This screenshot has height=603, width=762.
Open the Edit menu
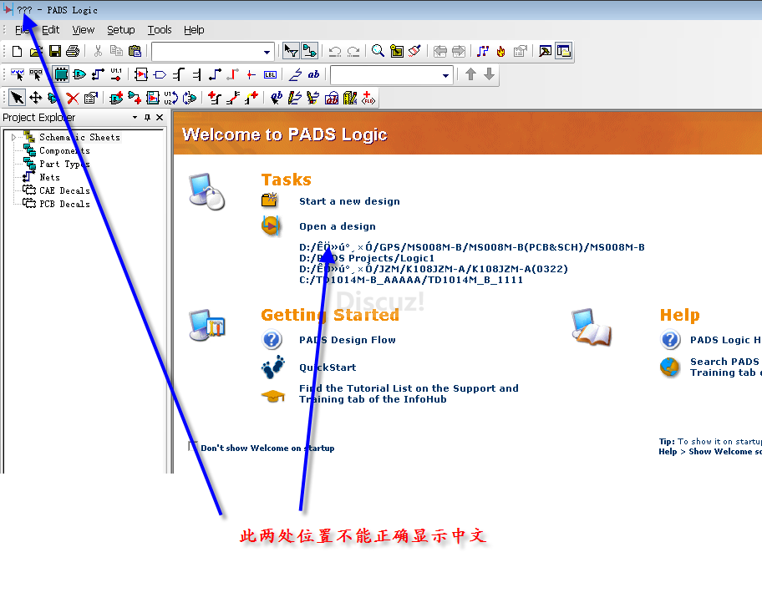pos(50,30)
